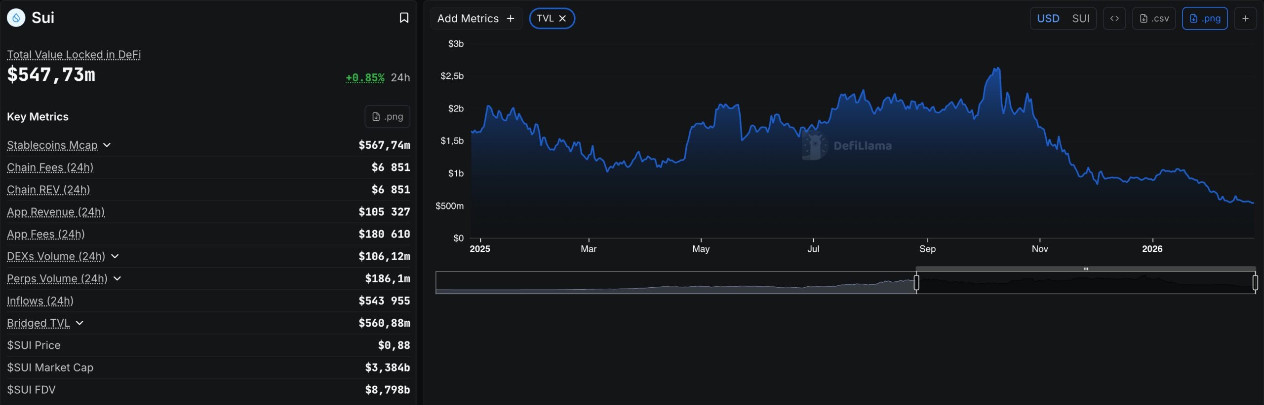
Task: Click the $105 327 app revenue value
Action: pos(384,212)
